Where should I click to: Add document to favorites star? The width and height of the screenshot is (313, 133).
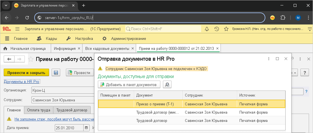tap(31, 59)
